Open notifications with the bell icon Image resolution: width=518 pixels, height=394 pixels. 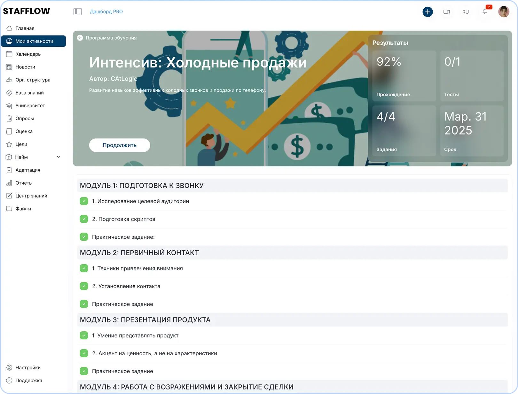(x=484, y=12)
